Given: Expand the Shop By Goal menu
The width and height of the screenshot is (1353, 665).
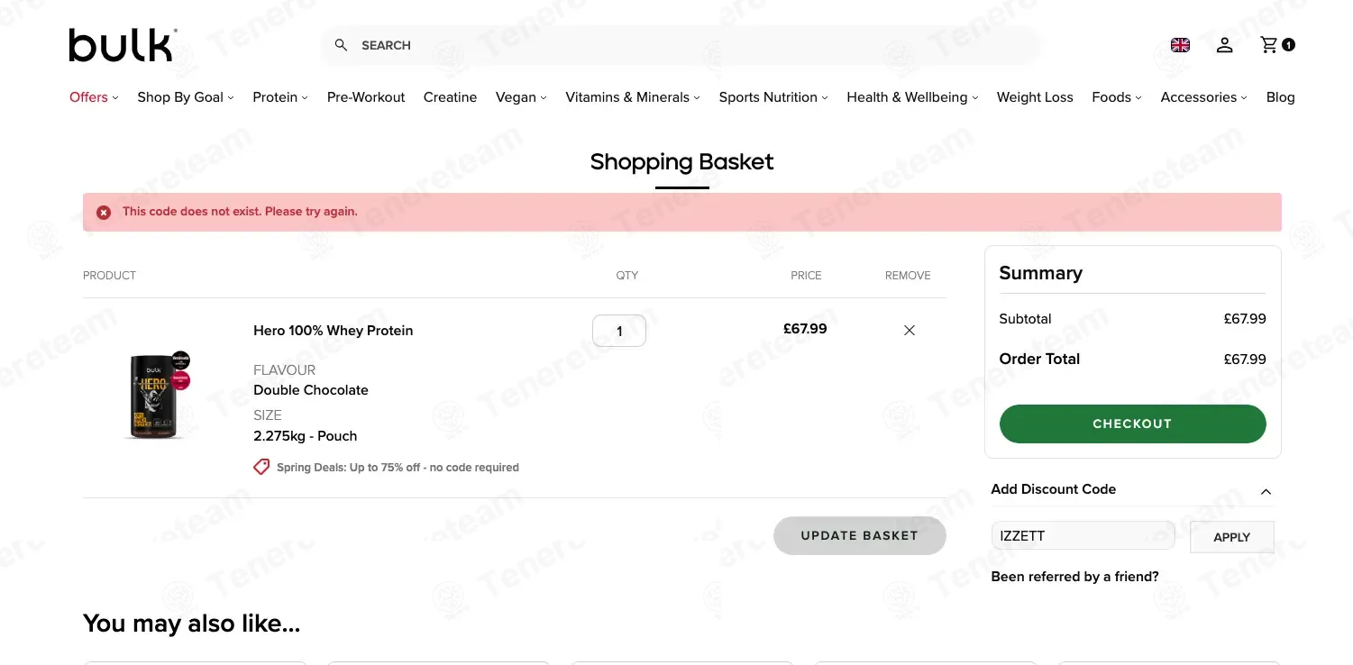Looking at the screenshot, I should click(186, 97).
